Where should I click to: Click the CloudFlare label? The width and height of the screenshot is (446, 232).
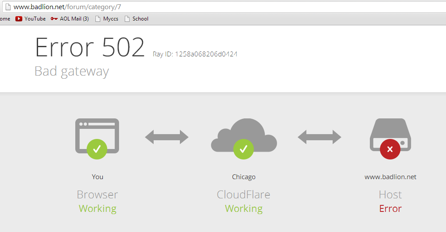[x=243, y=194]
